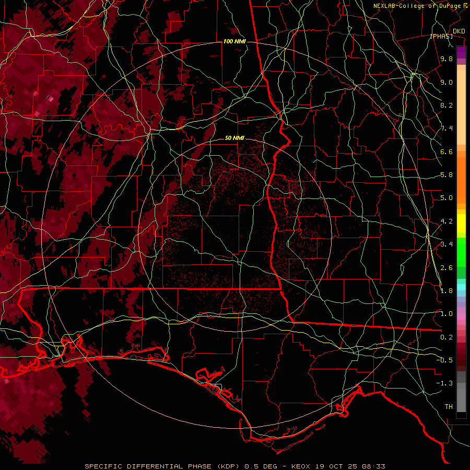This screenshot has width=470, height=470.
Task: Click the pink segment near 1.0 on the color bar
Action: (x=461, y=316)
